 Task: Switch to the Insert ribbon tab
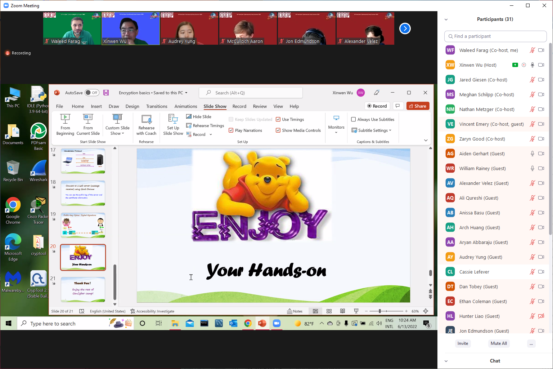click(x=96, y=106)
